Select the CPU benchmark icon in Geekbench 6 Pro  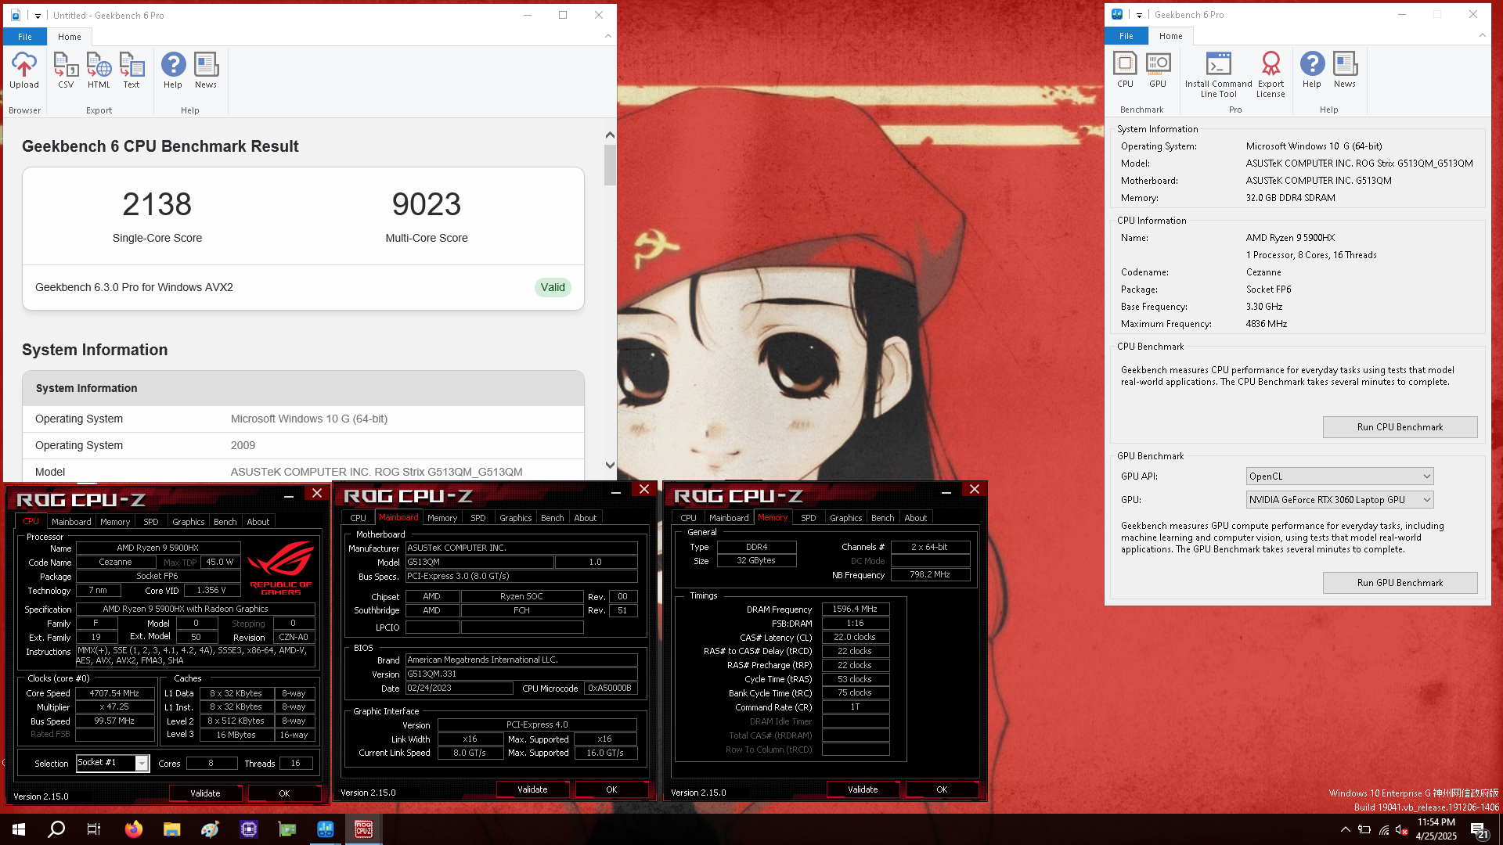click(1125, 70)
